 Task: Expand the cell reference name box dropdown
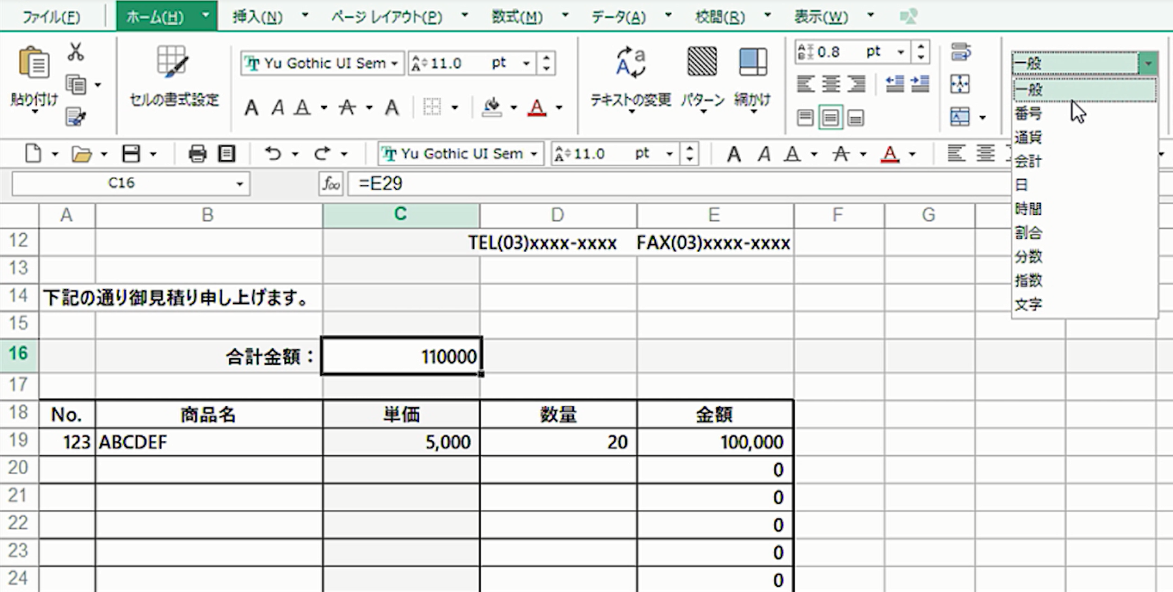click(x=240, y=184)
